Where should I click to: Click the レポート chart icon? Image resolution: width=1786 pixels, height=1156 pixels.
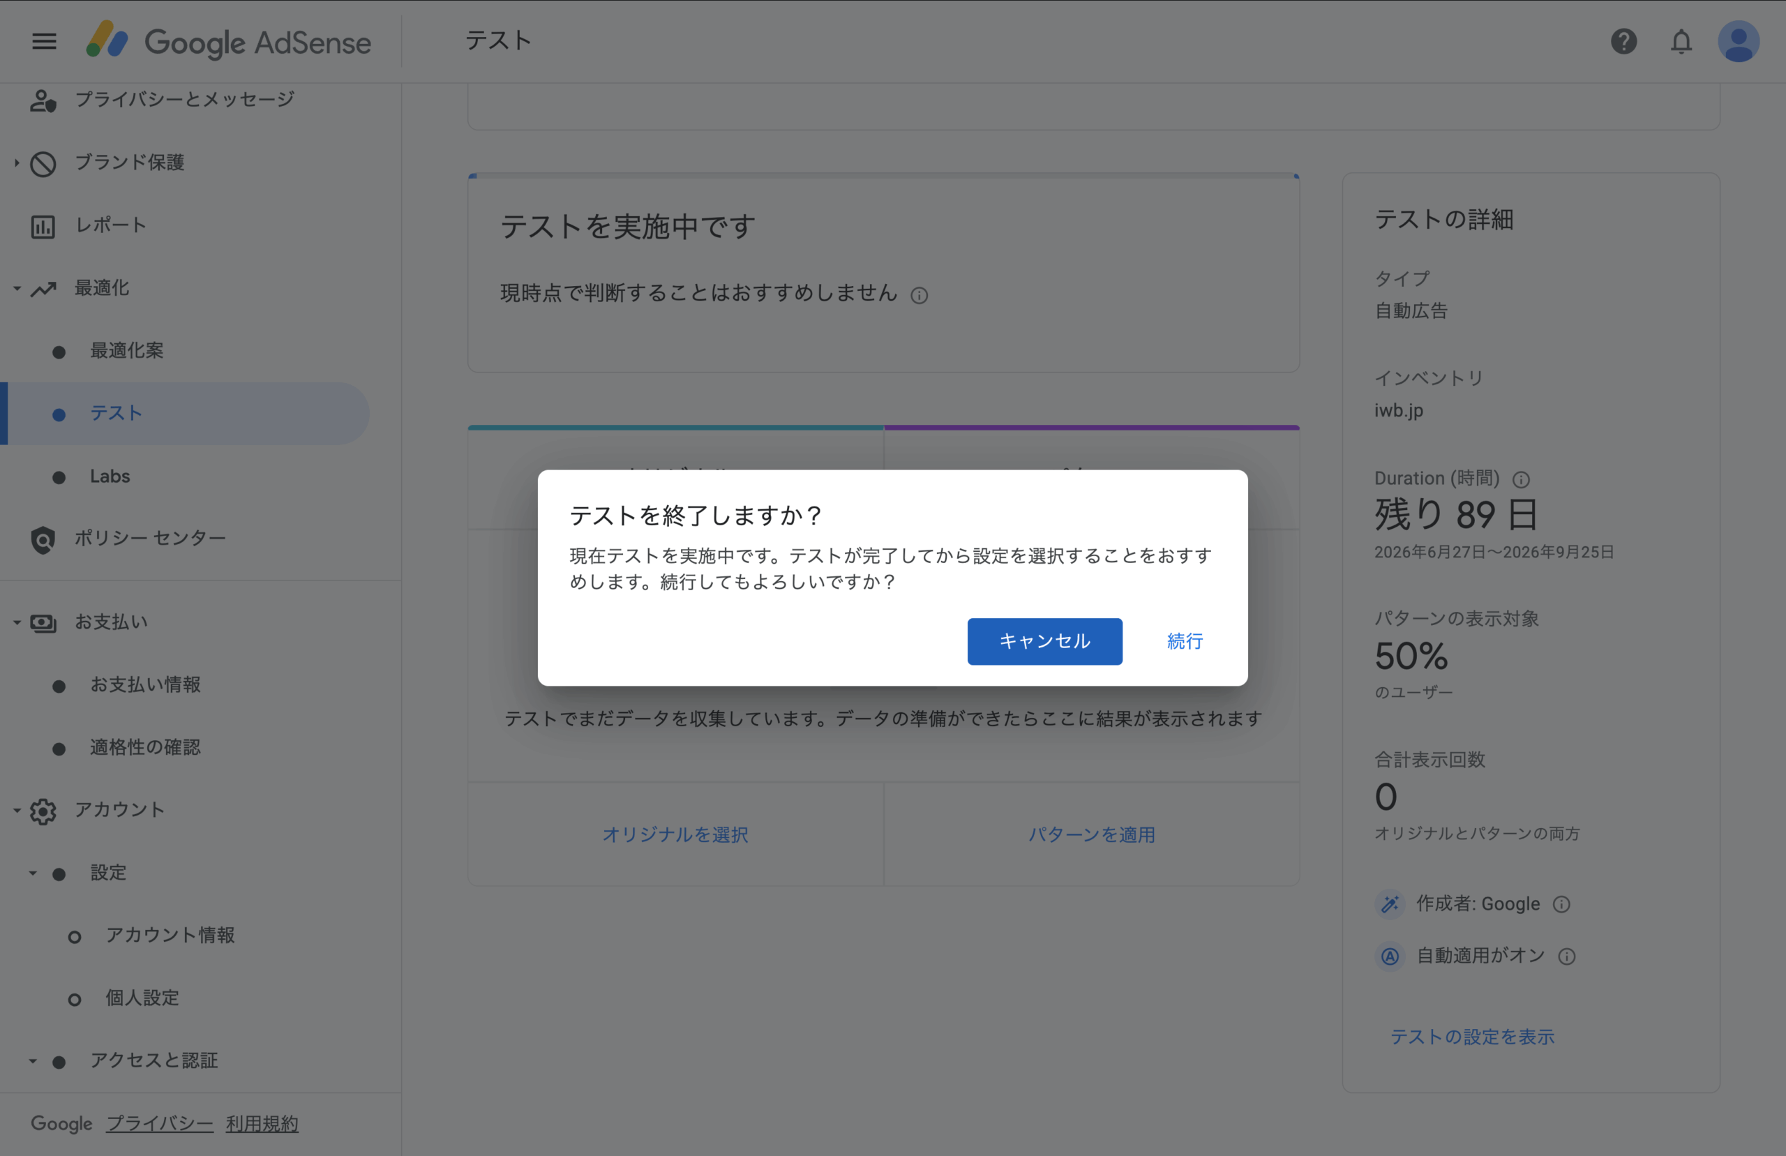pyautogui.click(x=43, y=226)
